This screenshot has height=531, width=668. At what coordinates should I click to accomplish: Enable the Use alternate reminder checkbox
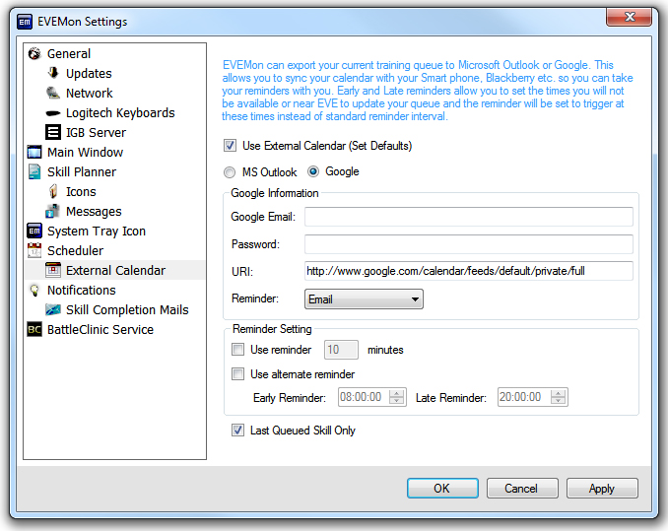click(x=237, y=374)
